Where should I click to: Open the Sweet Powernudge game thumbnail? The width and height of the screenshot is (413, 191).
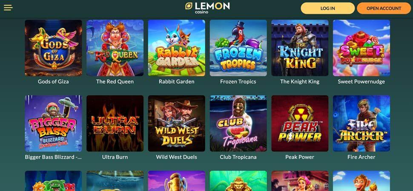pyautogui.click(x=361, y=48)
